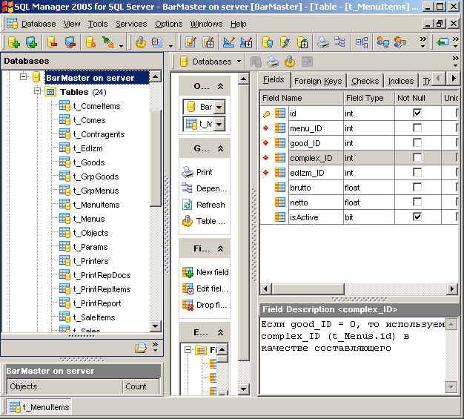The width and height of the screenshot is (464, 419).
Task: Click the folder icon below the Databases tree
Action: click(141, 347)
